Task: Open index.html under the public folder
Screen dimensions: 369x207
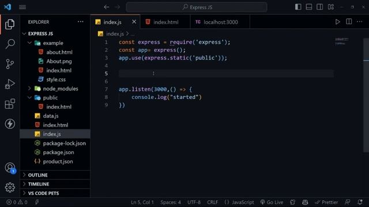Action: (55, 107)
